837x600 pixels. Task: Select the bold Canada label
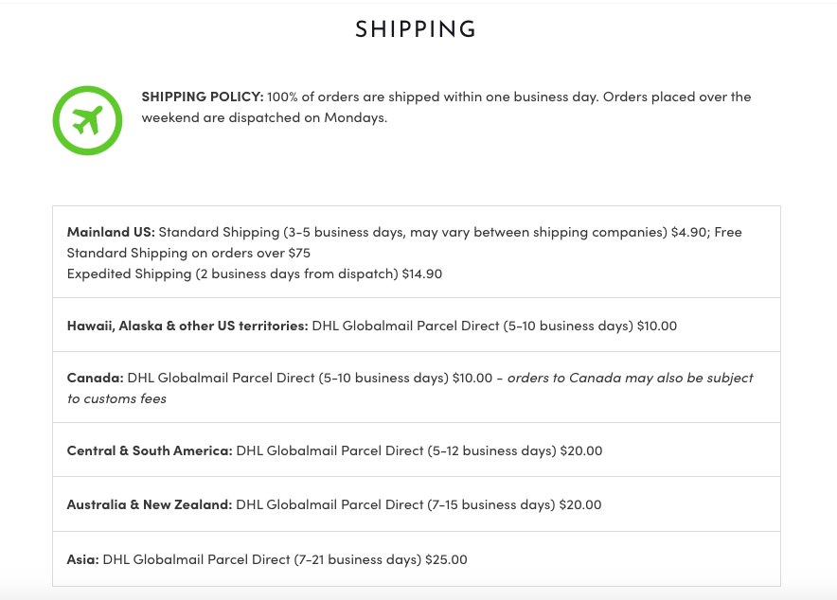95,378
